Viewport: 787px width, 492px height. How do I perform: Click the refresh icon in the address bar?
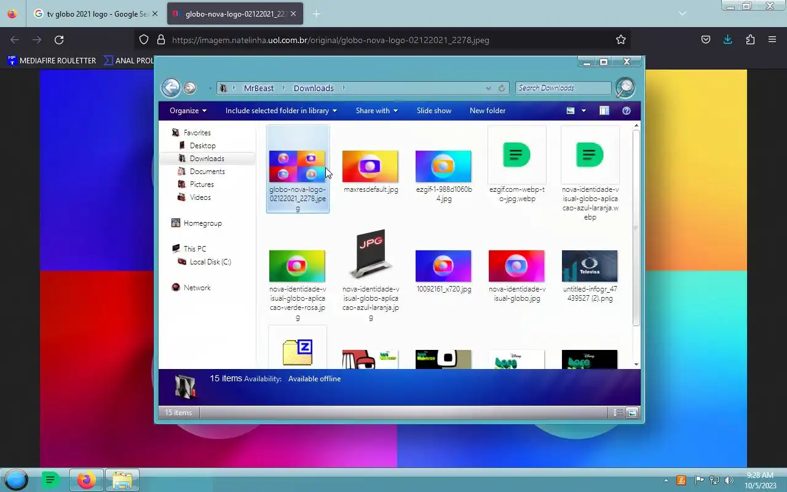[x=502, y=88]
